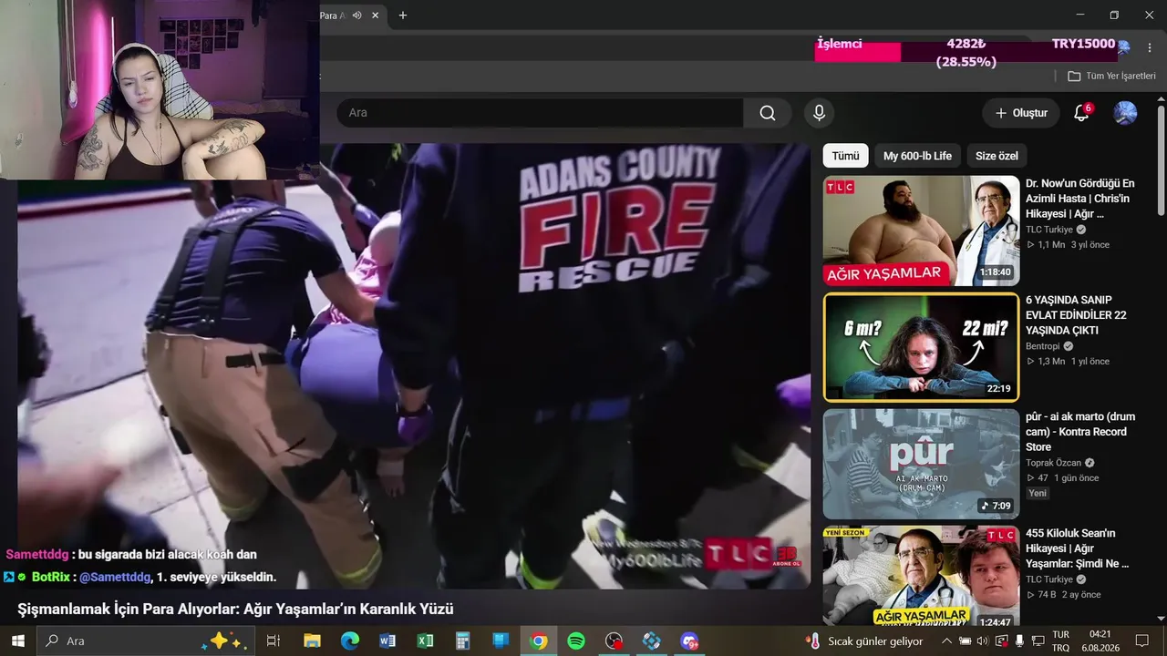The image size is (1167, 656).
Task: Click the TLC 'Abone Ol' watermark in video
Action: pos(786,555)
